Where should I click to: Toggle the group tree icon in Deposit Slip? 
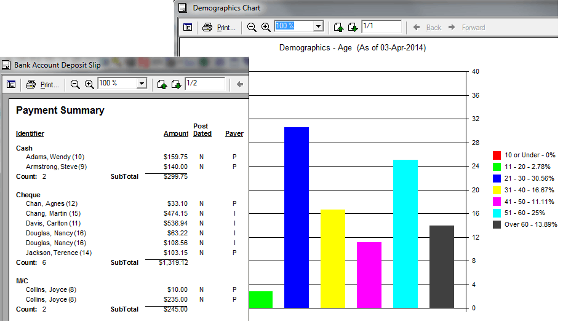click(x=11, y=84)
